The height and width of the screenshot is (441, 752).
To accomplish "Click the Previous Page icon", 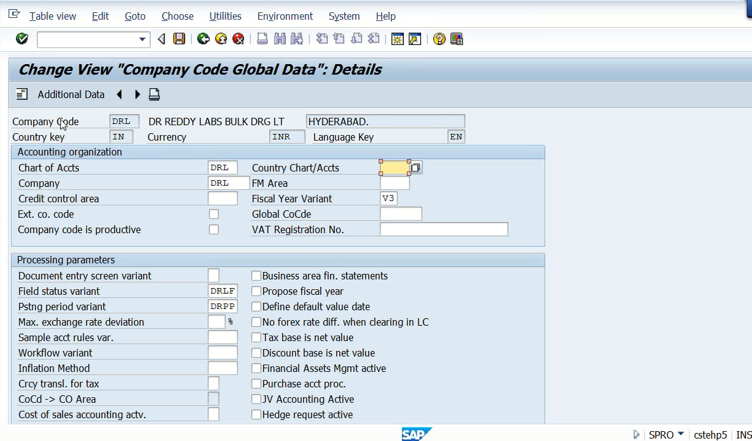I will click(339, 39).
